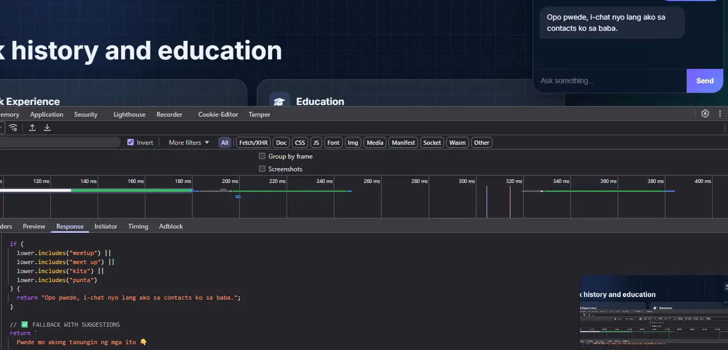Enable Screenshots checkbox
This screenshot has height=350, width=728.
click(x=262, y=169)
